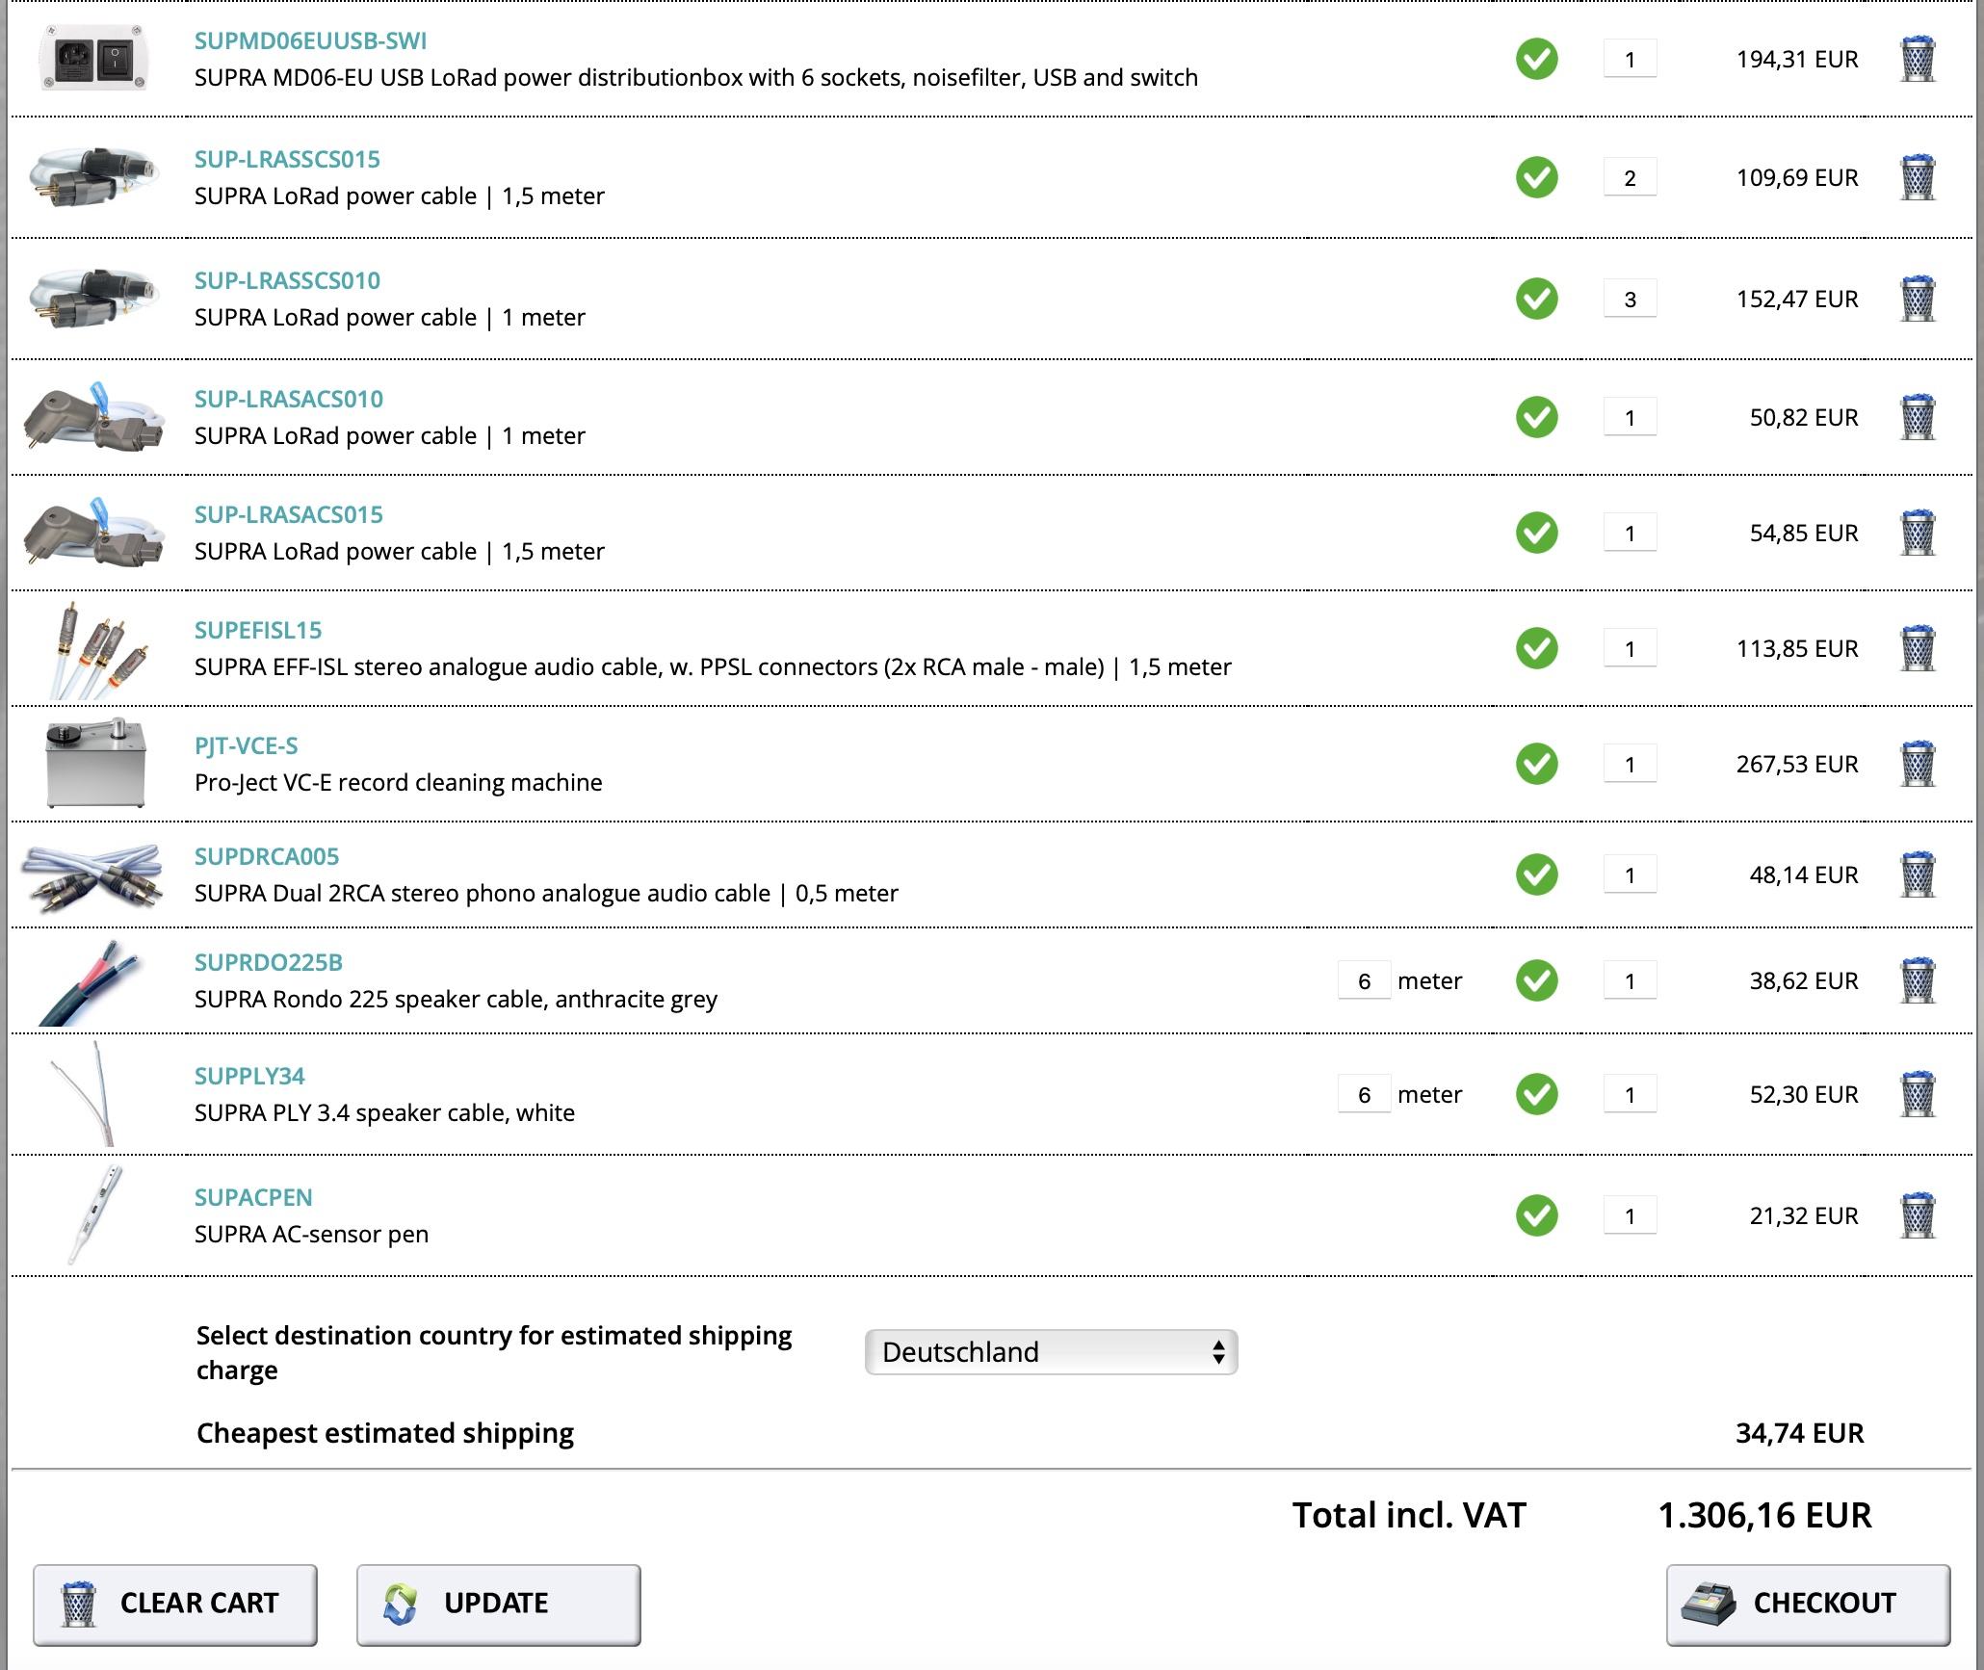Click the CLEAR CART button
Image resolution: width=1984 pixels, height=1670 pixels.
tap(175, 1605)
